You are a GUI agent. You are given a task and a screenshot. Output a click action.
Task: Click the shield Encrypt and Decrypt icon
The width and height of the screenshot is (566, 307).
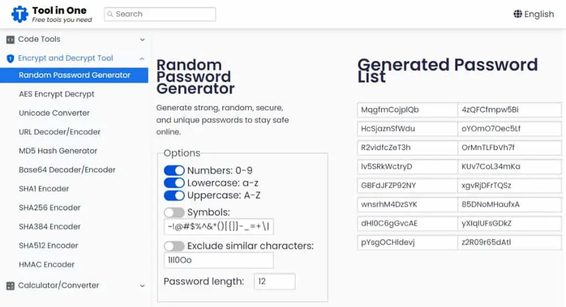point(11,59)
